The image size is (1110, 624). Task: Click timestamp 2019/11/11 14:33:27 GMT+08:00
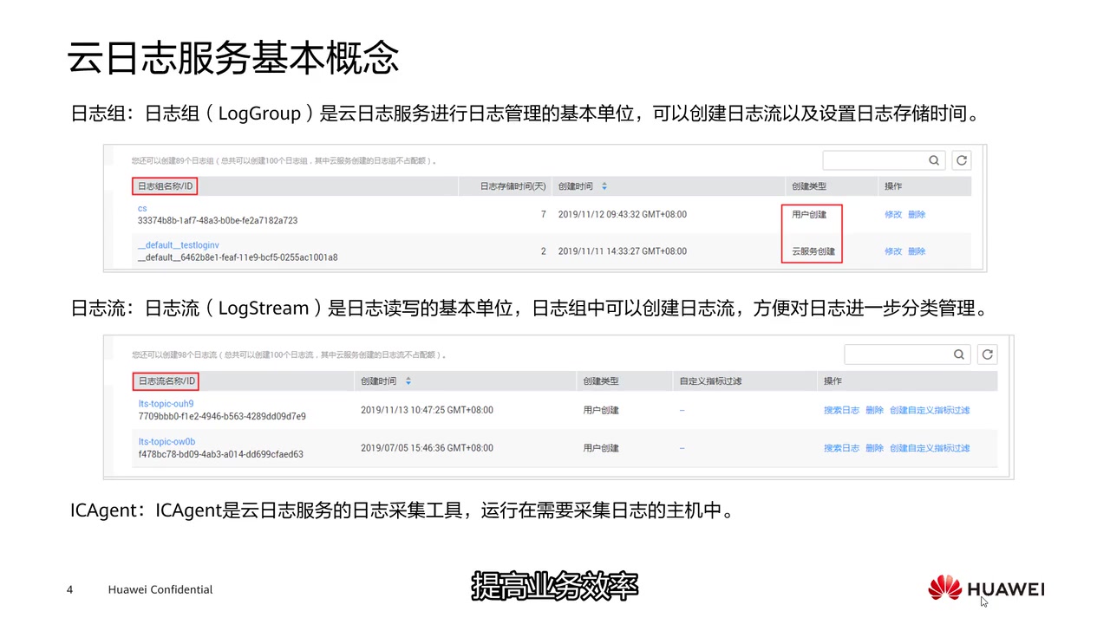pos(622,251)
